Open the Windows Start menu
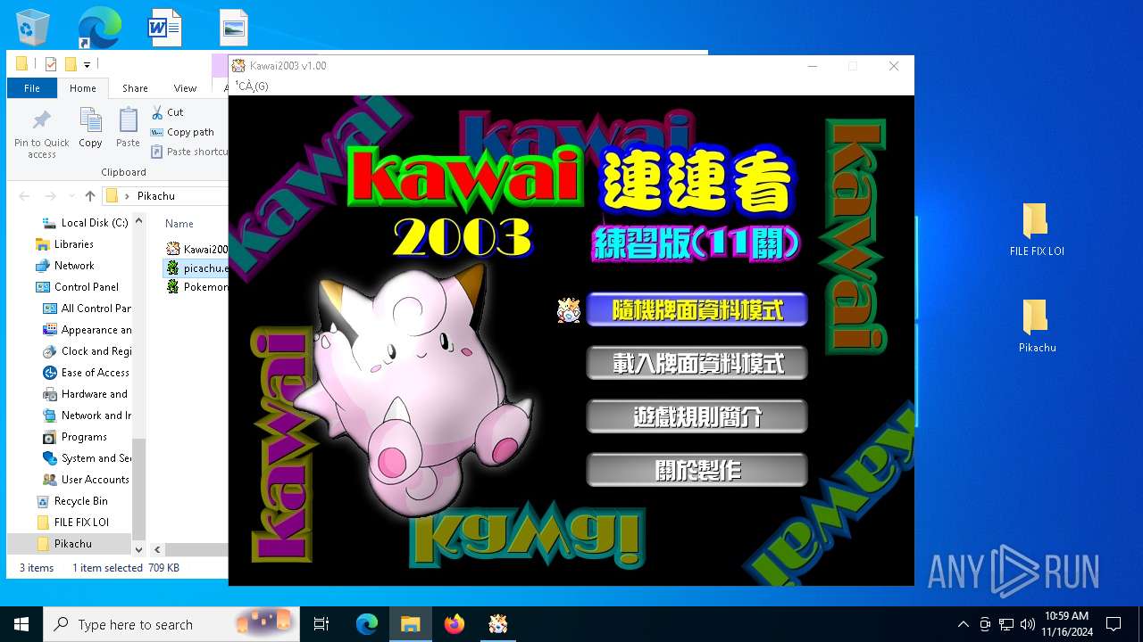This screenshot has width=1143, height=642. point(21,624)
